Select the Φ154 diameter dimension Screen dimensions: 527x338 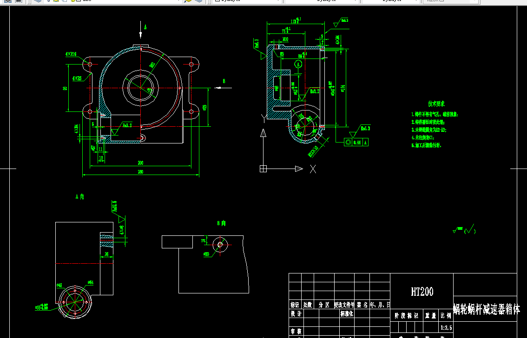coord(343,88)
